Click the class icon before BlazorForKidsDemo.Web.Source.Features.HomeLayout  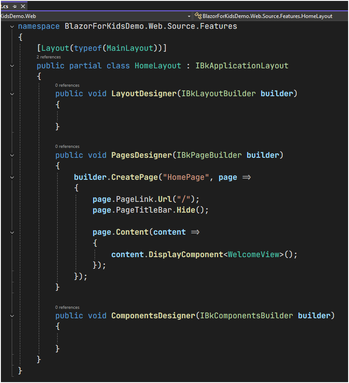(198, 16)
